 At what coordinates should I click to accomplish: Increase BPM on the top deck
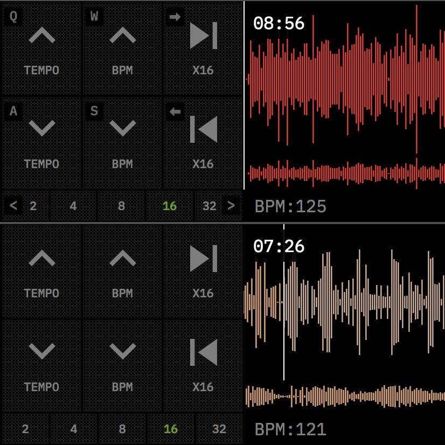122,48
